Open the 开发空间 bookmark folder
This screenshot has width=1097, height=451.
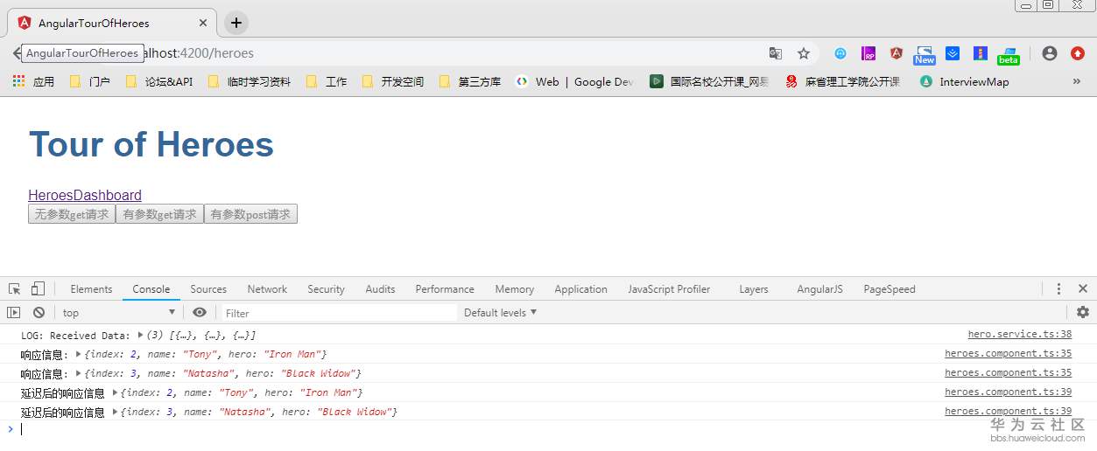(x=392, y=81)
